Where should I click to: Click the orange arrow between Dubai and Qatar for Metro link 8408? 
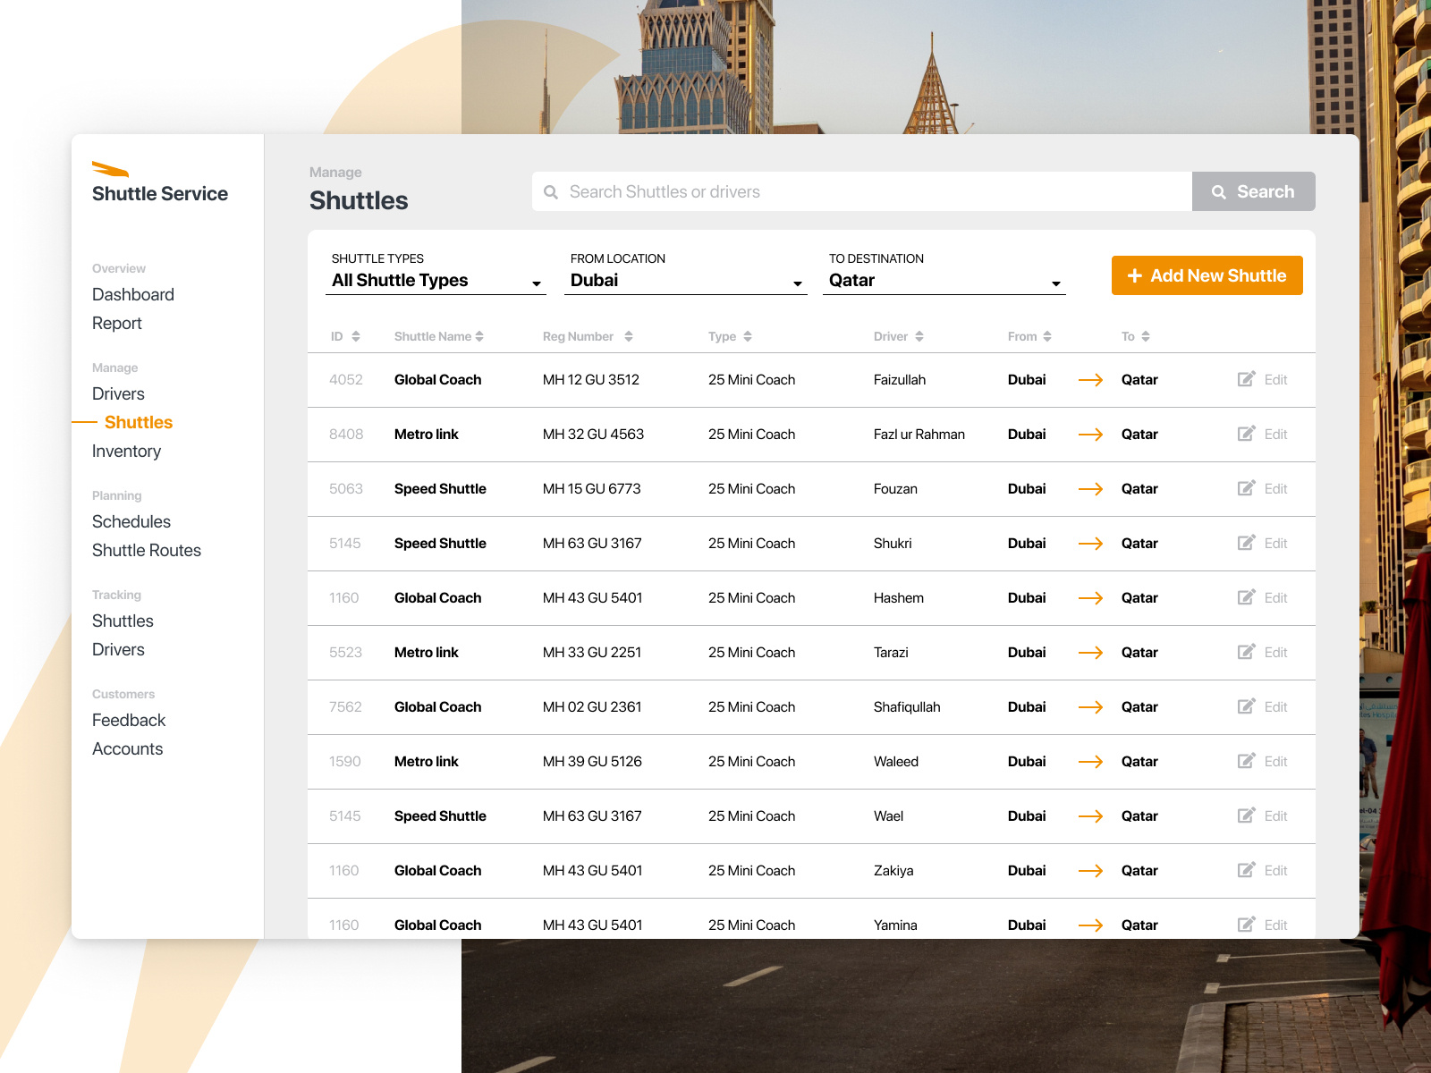1091,435
